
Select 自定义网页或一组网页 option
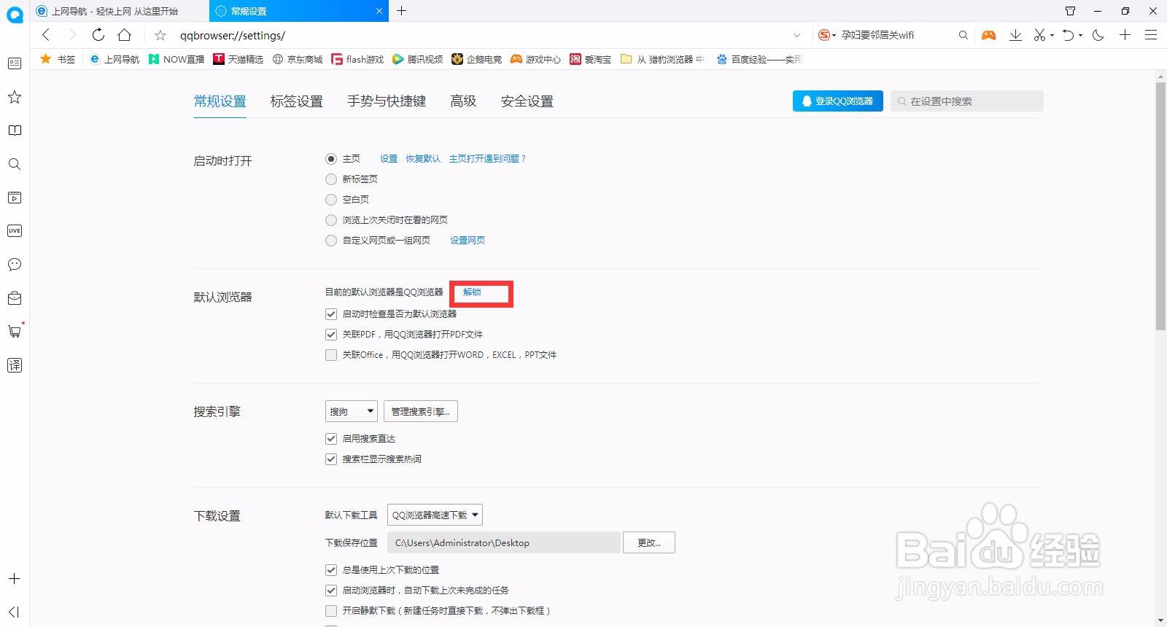point(331,240)
